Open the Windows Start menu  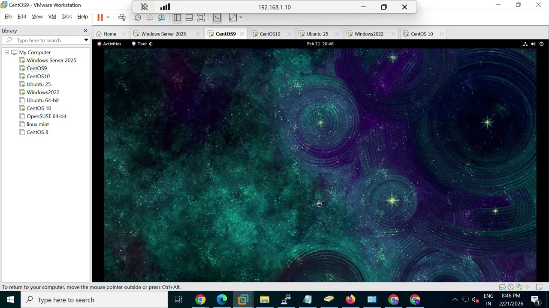click(x=10, y=299)
